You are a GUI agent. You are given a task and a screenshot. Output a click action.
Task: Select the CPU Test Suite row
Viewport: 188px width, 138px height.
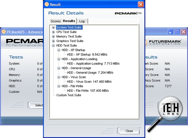66,32
